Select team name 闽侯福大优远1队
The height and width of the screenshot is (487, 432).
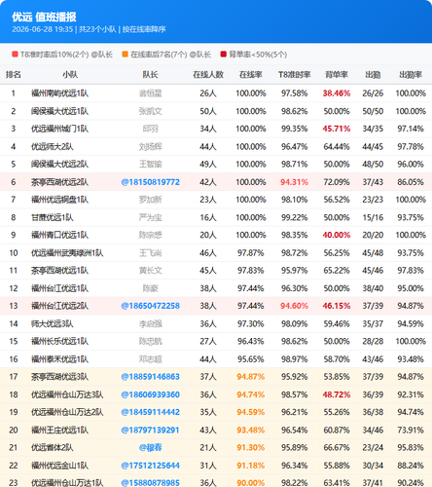coord(59,111)
